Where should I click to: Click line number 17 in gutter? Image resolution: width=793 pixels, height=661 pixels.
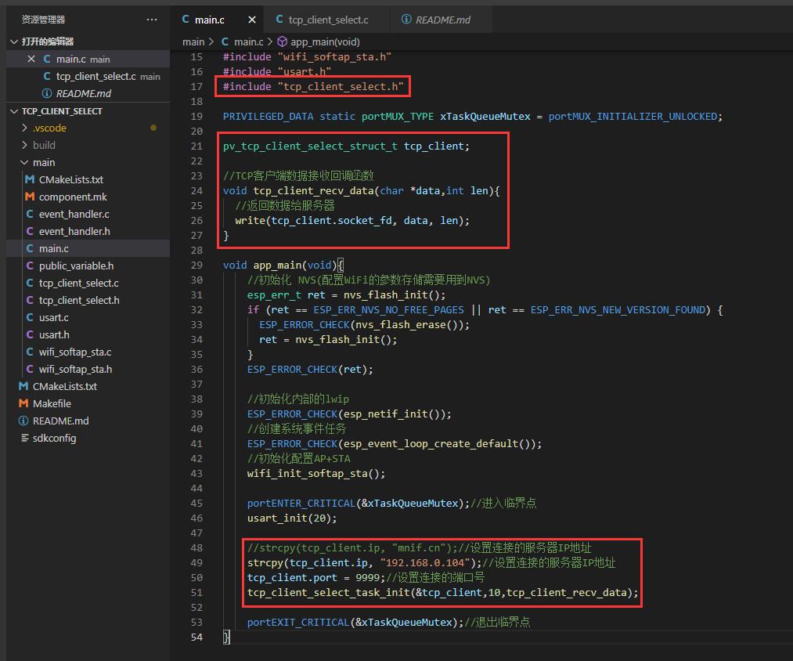click(196, 87)
